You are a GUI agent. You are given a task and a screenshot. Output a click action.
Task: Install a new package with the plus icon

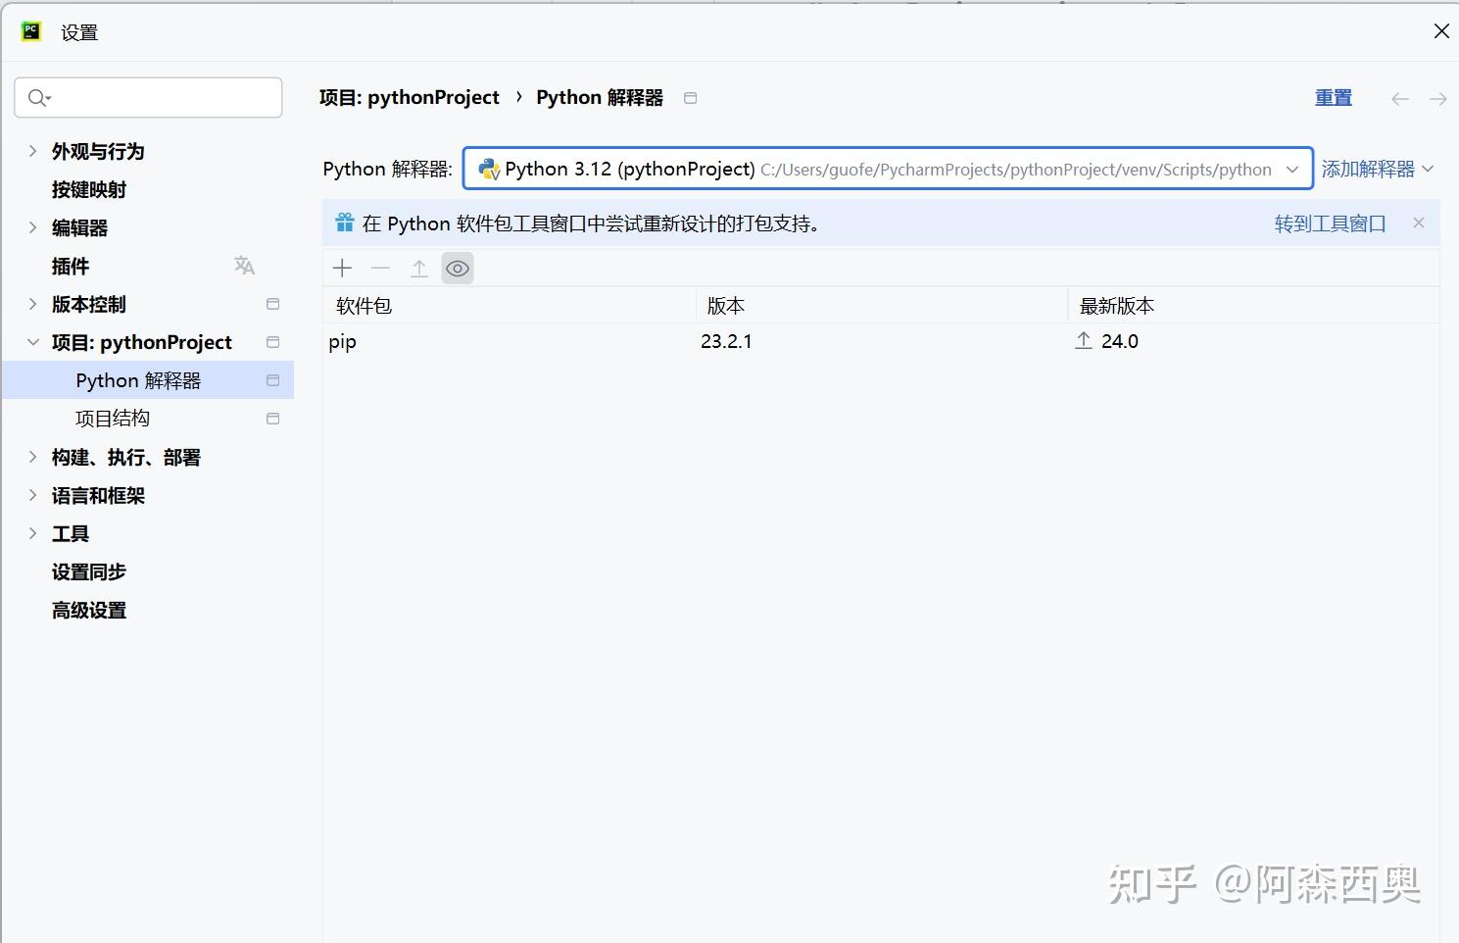(x=342, y=267)
